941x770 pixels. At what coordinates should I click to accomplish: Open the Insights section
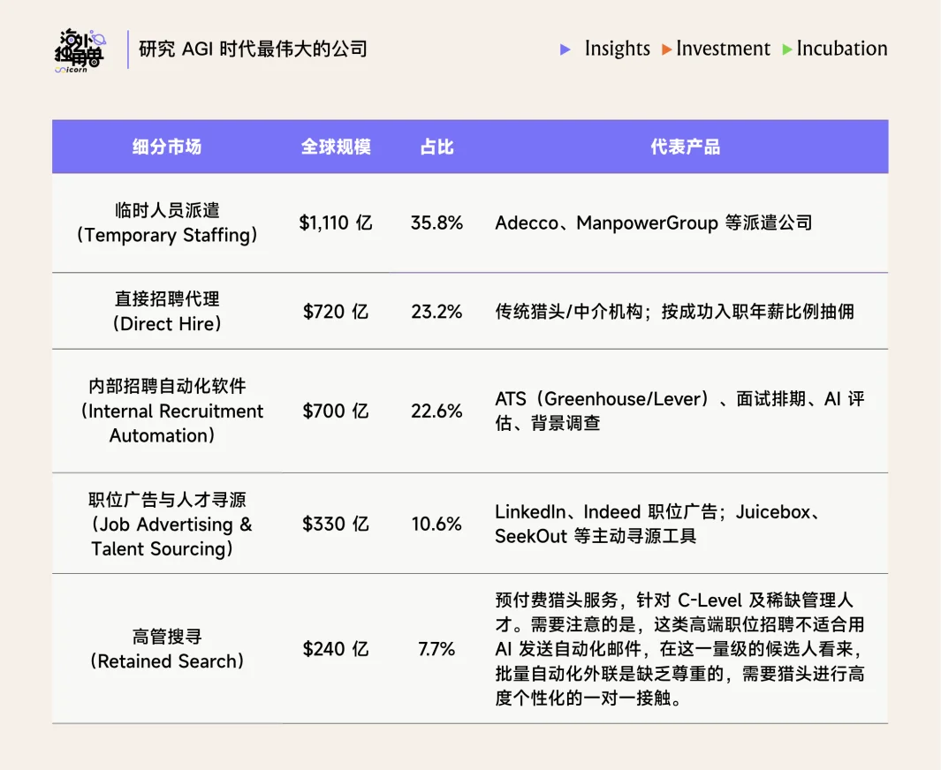(618, 49)
